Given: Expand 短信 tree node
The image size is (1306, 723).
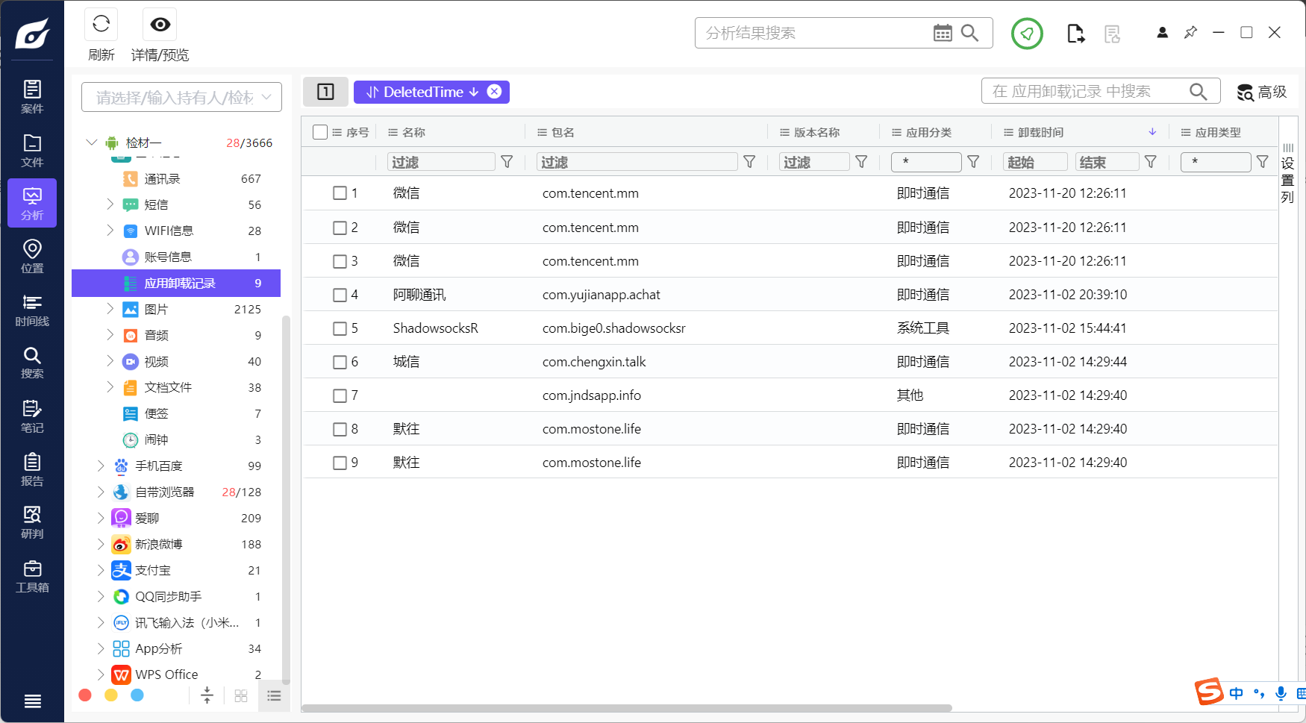Looking at the screenshot, I should (x=110, y=204).
